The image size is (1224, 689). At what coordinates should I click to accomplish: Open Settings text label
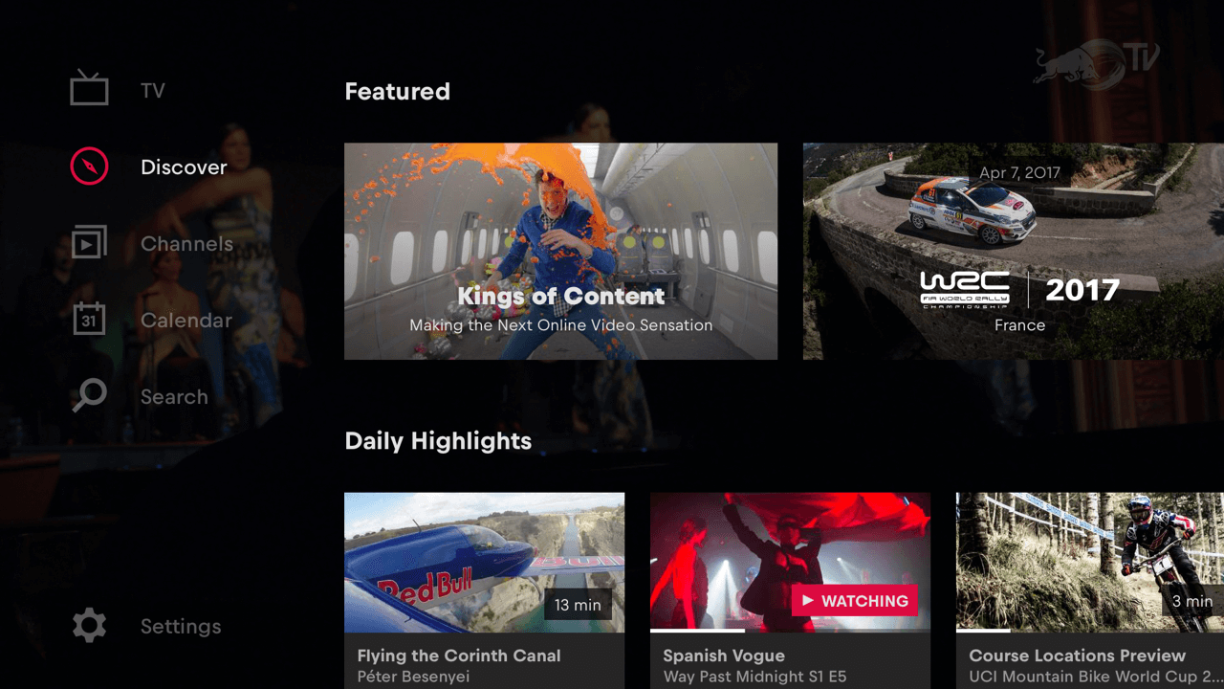click(x=181, y=627)
